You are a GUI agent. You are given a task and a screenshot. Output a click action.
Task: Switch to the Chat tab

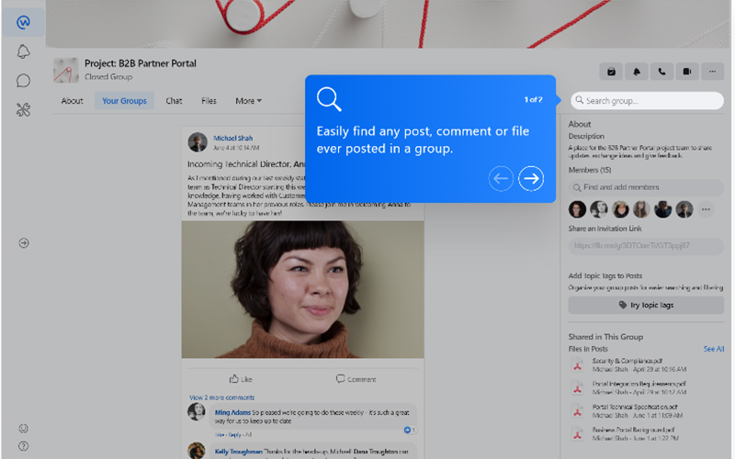[x=174, y=101]
